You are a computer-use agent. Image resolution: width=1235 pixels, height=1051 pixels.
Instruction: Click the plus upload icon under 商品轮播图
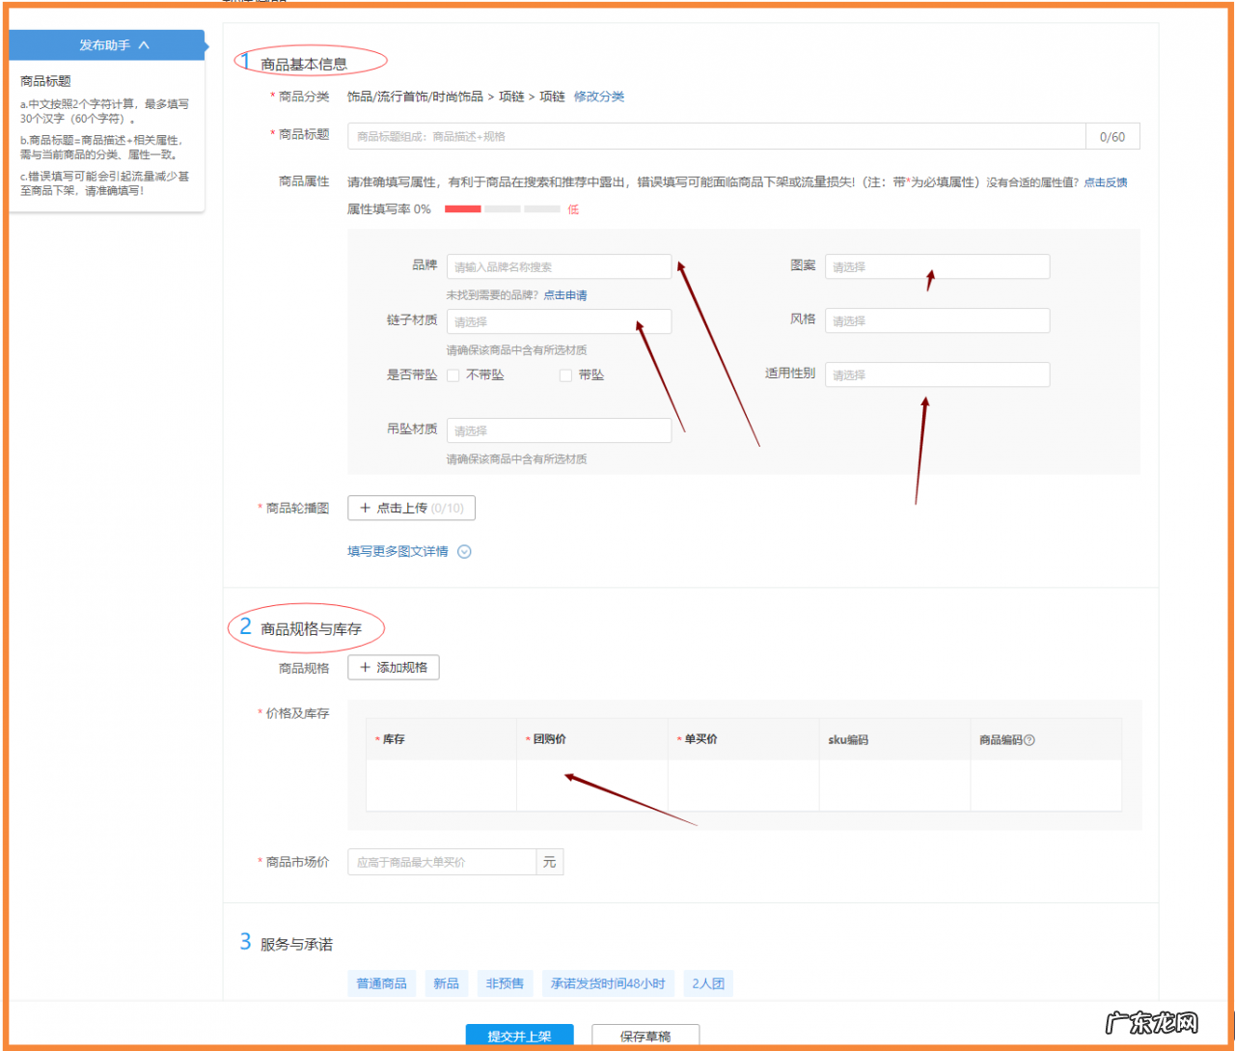click(365, 508)
